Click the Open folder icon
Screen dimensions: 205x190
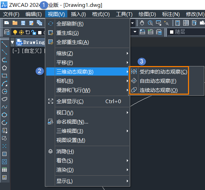[x=15, y=23]
